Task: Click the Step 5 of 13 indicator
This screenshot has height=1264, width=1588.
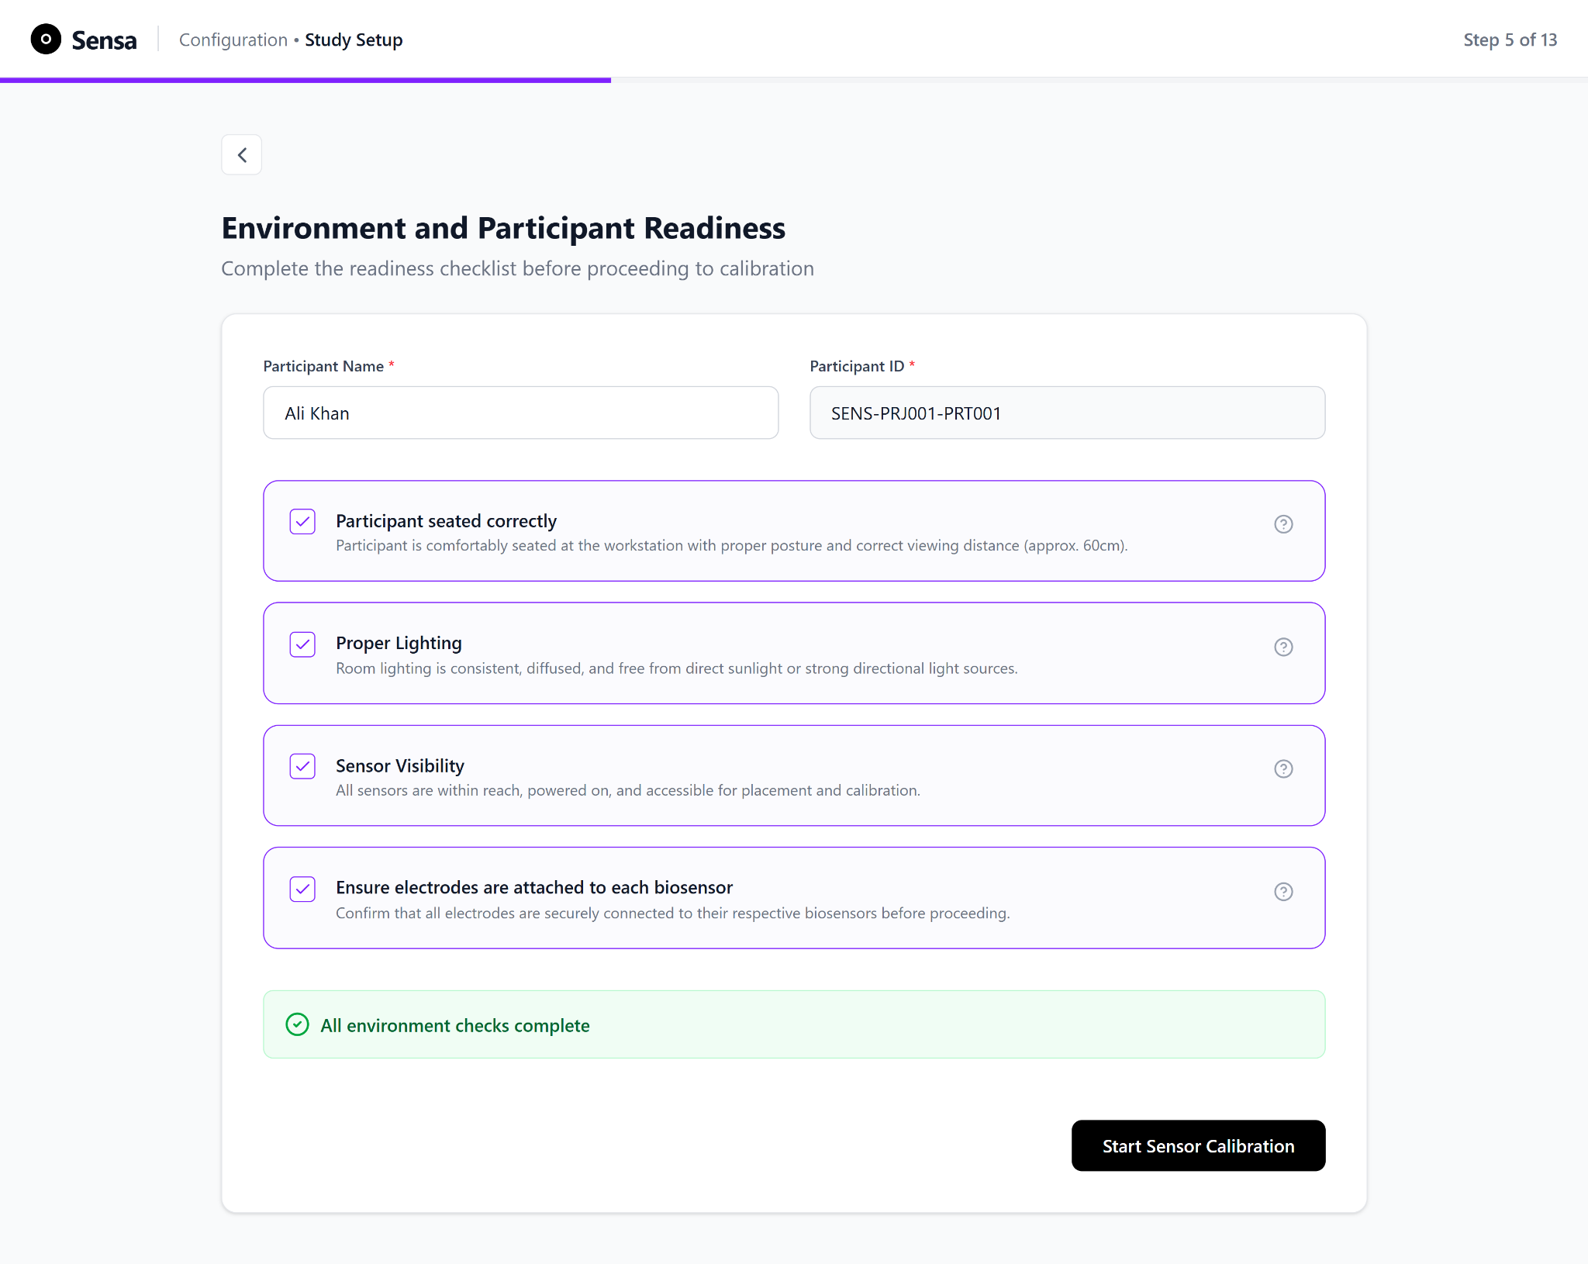Action: click(x=1510, y=40)
